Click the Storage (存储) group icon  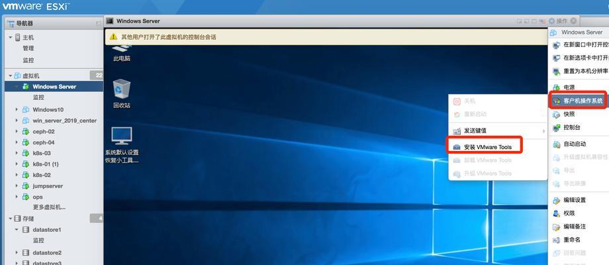tap(17, 219)
